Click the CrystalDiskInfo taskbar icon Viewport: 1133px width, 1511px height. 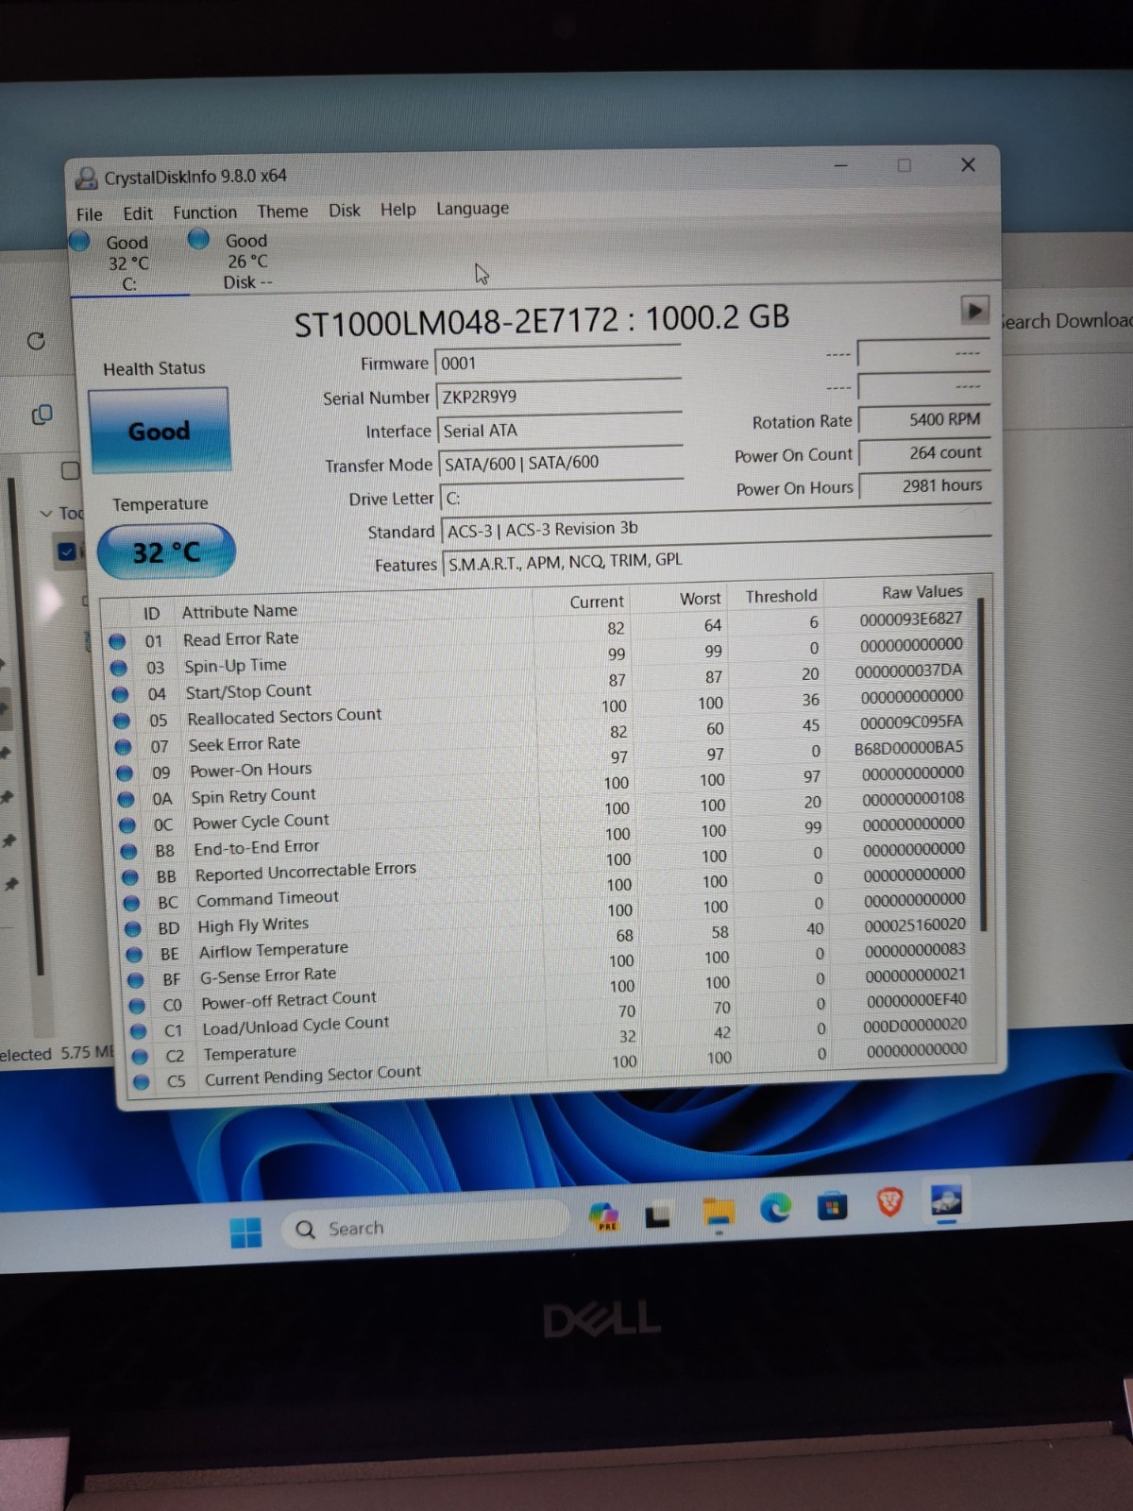point(945,1200)
